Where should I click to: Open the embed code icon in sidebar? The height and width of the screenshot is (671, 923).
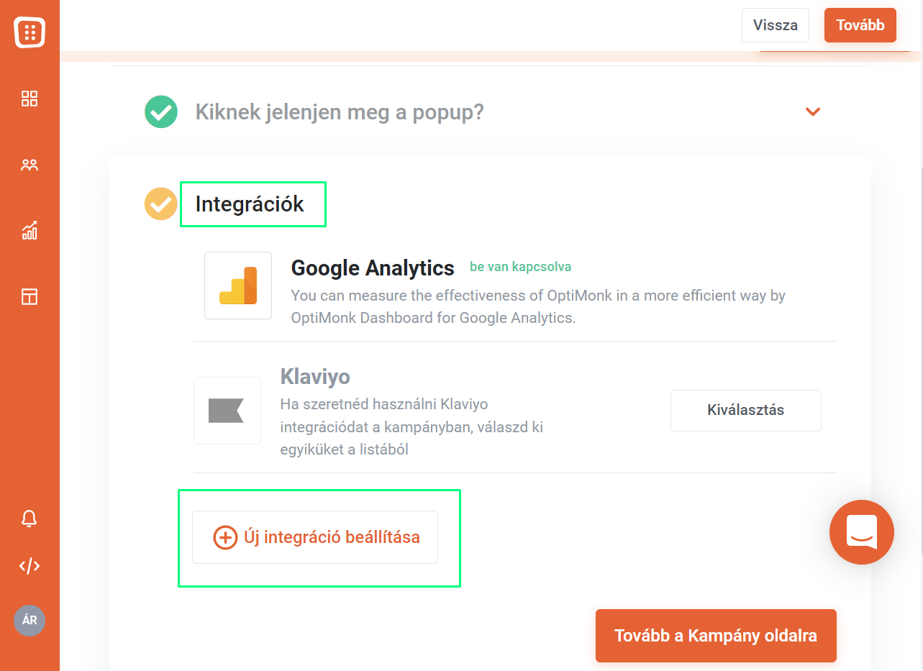pos(29,566)
